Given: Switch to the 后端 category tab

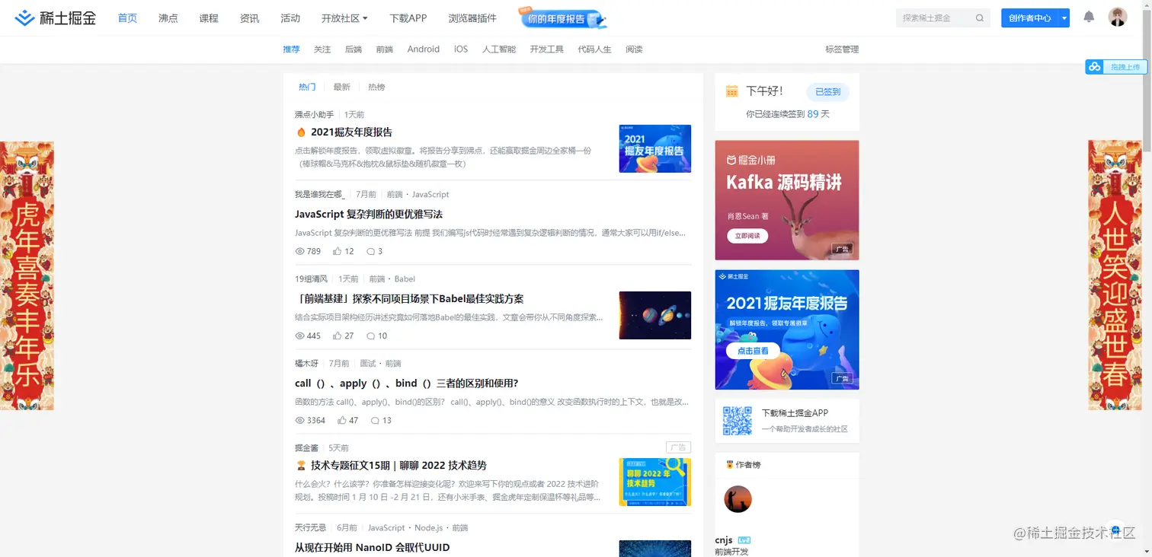Looking at the screenshot, I should coord(354,49).
